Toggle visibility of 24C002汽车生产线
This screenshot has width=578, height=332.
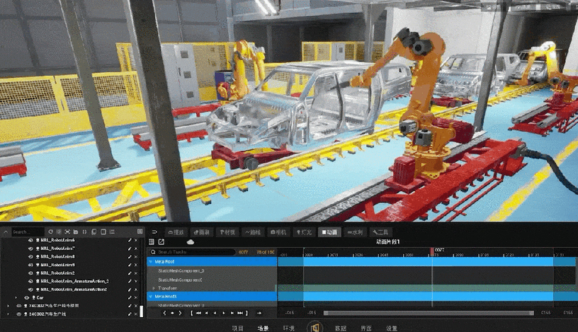(18, 314)
